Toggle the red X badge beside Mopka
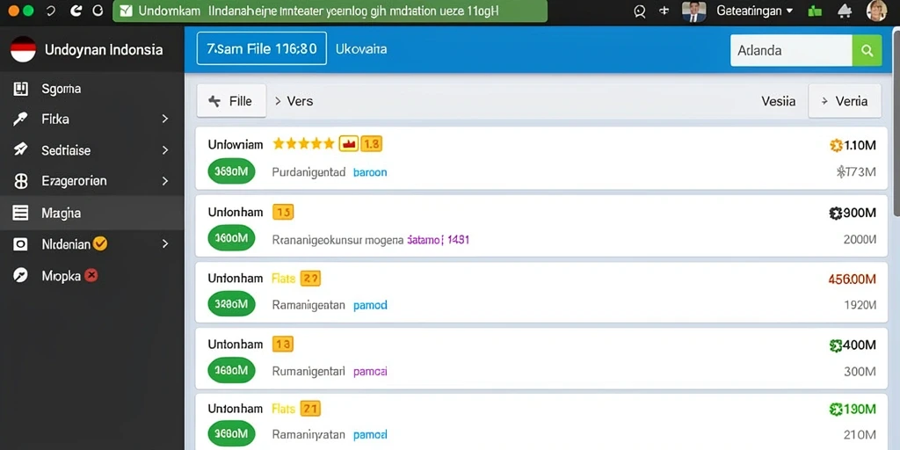900x450 pixels. (x=91, y=275)
